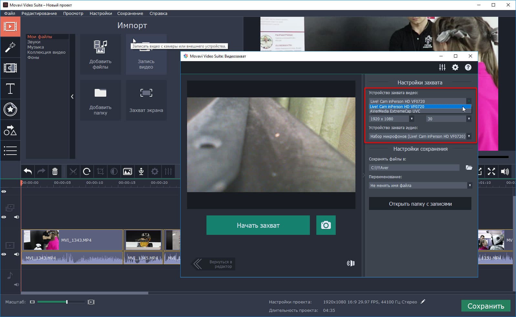This screenshot has height=317, width=516.
Task: Zoom out the timeline scale icon
Action: pos(32,302)
